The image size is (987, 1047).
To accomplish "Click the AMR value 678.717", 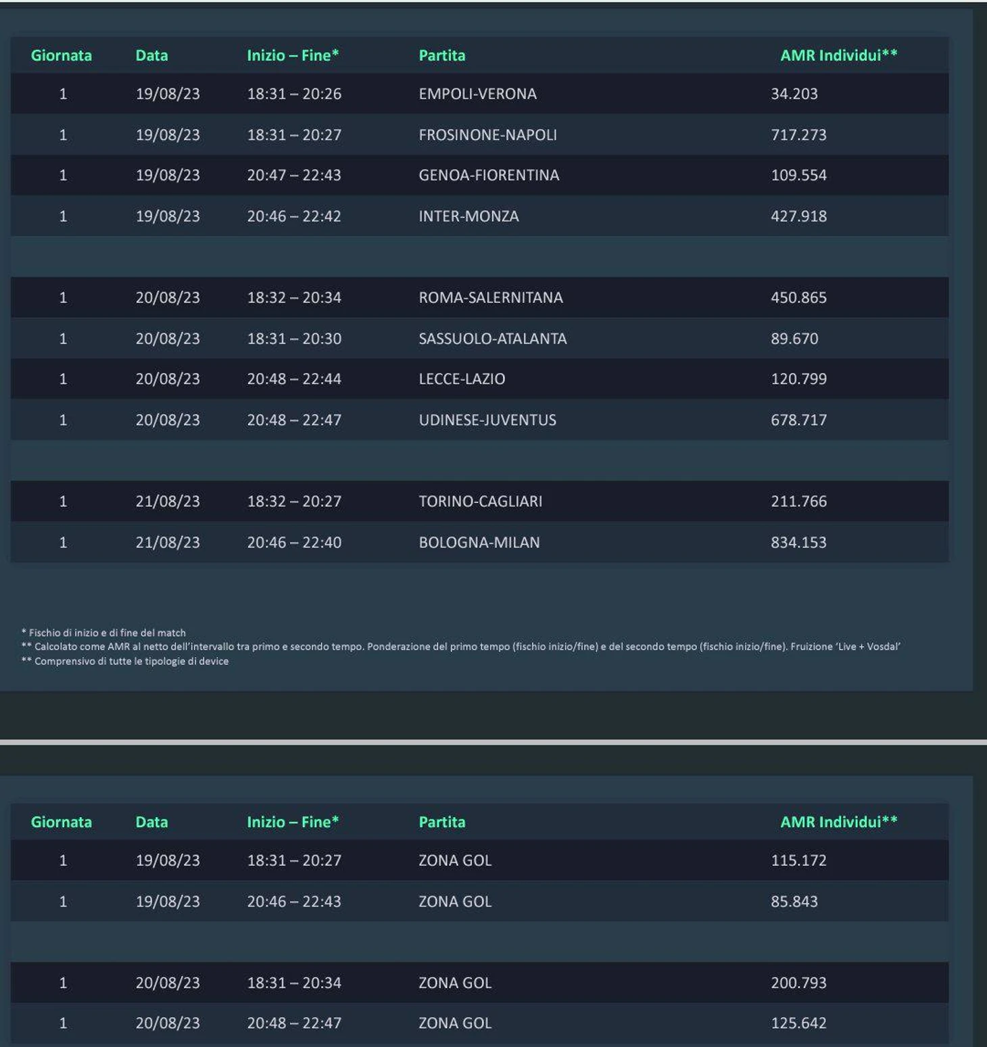I will pyautogui.click(x=798, y=420).
